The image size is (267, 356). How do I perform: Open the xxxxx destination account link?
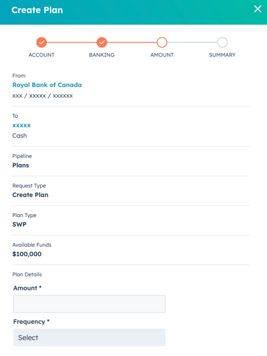coord(21,125)
